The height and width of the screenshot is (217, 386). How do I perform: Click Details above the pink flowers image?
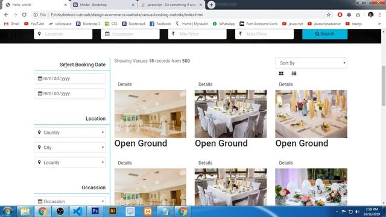[x=286, y=163]
